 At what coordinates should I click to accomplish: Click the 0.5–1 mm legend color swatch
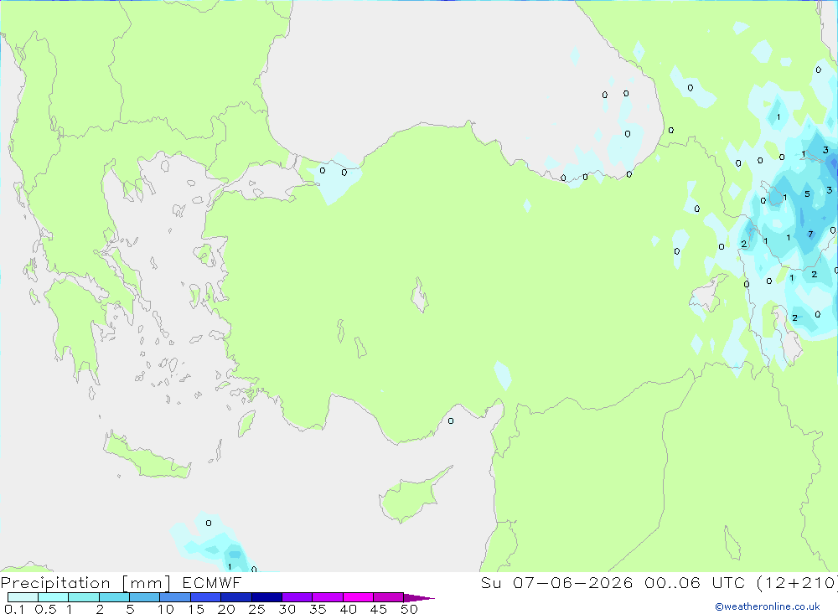[54, 597]
